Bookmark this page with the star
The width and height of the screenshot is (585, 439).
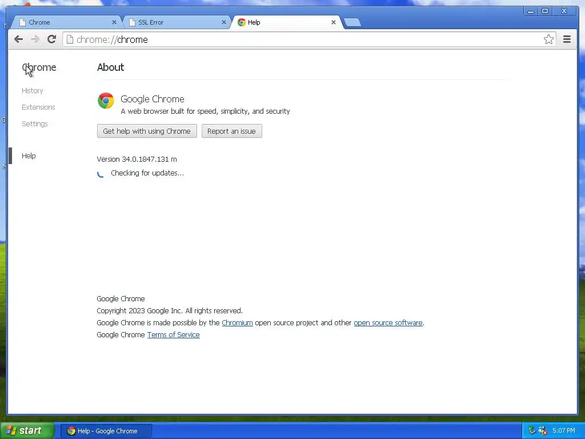tap(548, 39)
